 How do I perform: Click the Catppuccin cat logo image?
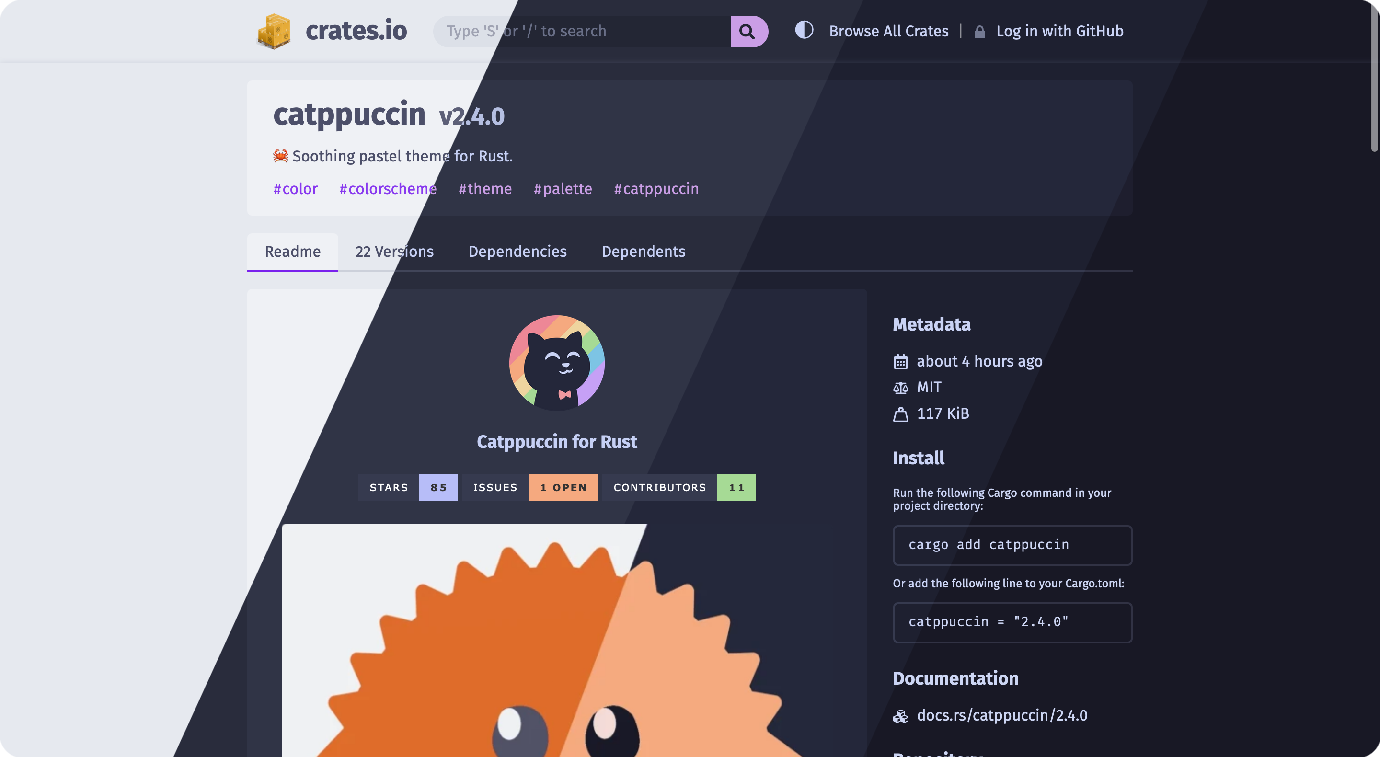pyautogui.click(x=557, y=363)
